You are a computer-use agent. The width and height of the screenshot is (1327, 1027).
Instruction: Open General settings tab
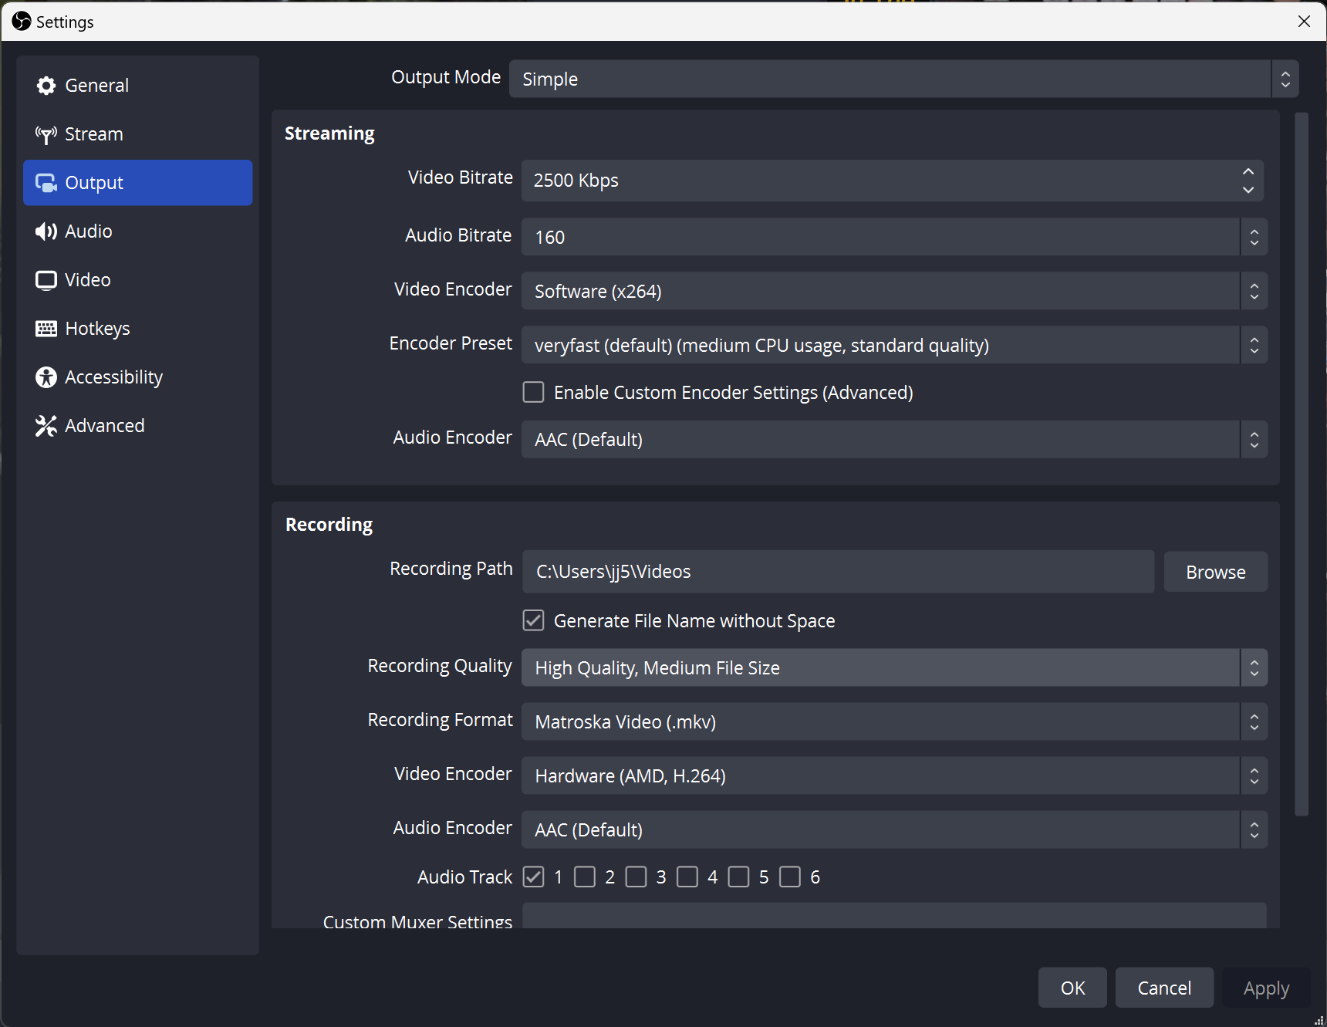click(138, 86)
